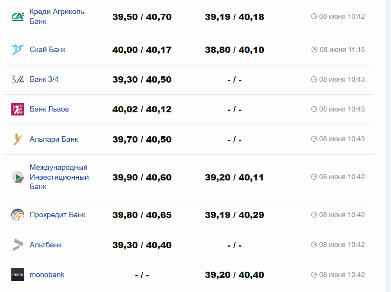
Task: Click the Альпари Банк golden logo
Action: pyautogui.click(x=18, y=139)
